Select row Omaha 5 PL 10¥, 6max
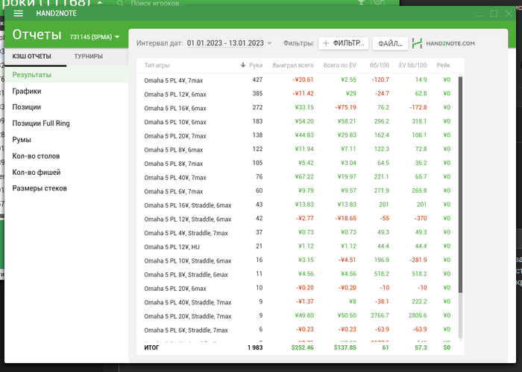The height and width of the screenshot is (372, 522). [298, 122]
